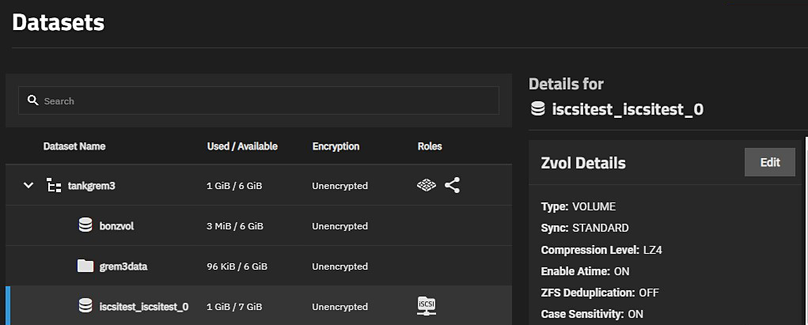This screenshot has width=808, height=325.
Task: Select the tankgrem3 root dataset
Action: tap(92, 186)
